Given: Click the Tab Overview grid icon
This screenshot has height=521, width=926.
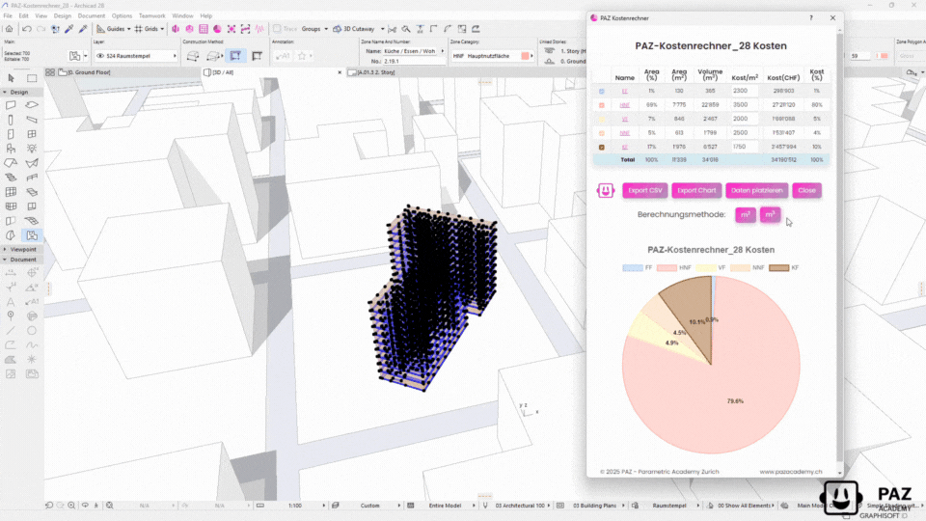Looking at the screenshot, I should 50,72.
